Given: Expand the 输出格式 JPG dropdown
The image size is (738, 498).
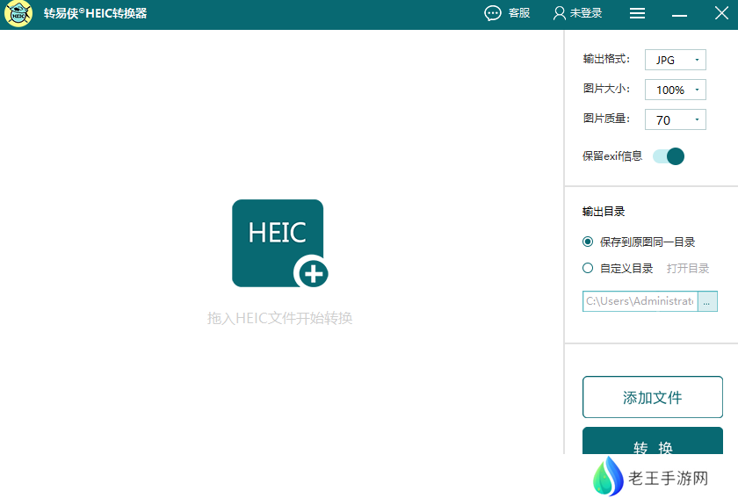Looking at the screenshot, I should click(x=675, y=60).
